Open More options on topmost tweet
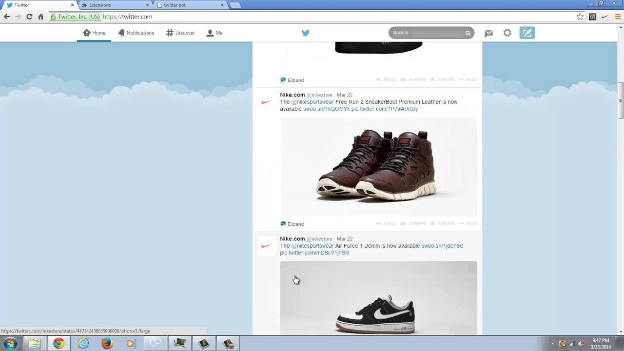624x351 pixels. pyautogui.click(x=468, y=79)
